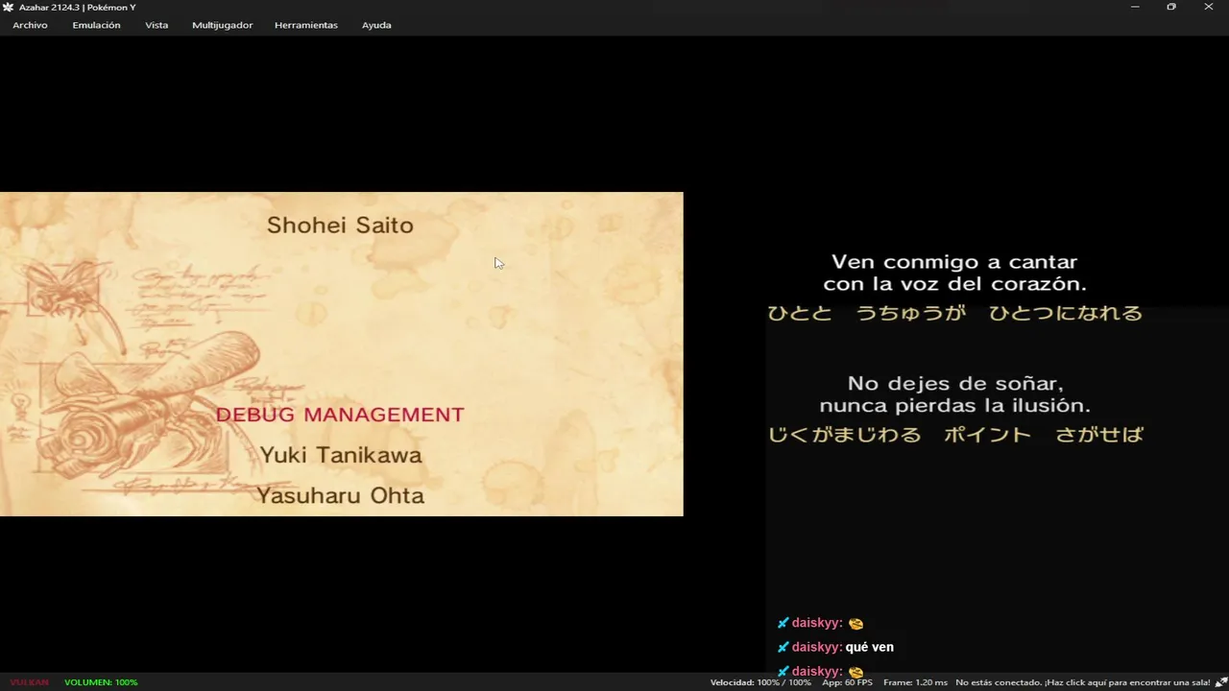Click the name Yuki Tanikawa in credits
The image size is (1229, 691).
tap(340, 455)
